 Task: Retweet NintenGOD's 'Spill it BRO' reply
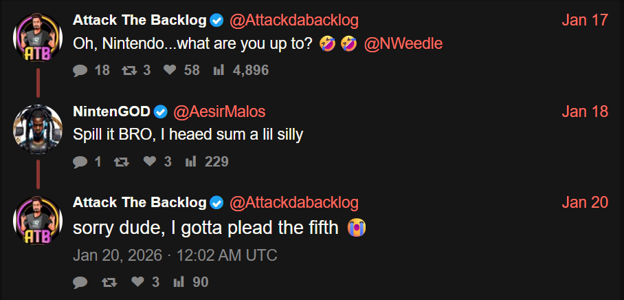[121, 162]
